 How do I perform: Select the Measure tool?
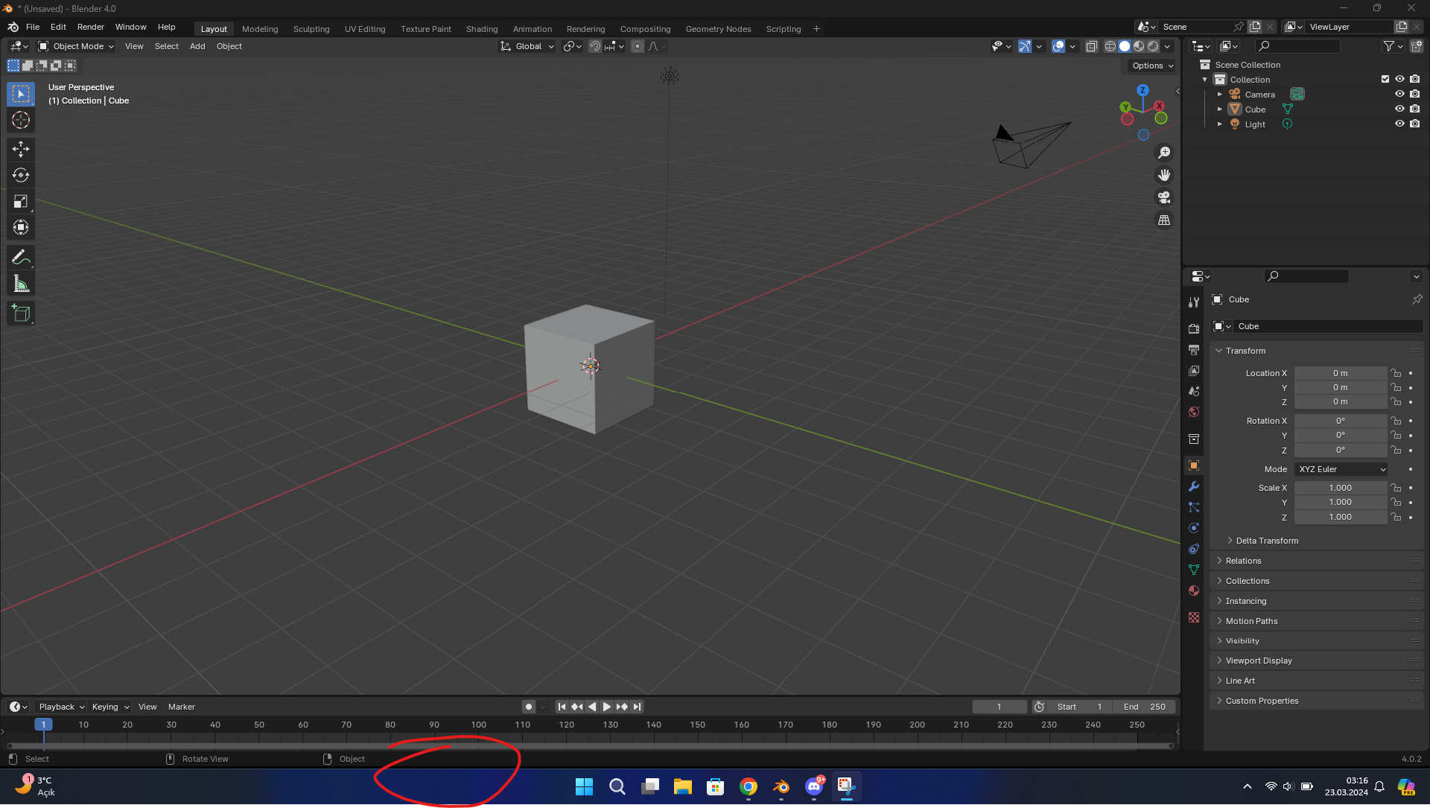pos(21,284)
